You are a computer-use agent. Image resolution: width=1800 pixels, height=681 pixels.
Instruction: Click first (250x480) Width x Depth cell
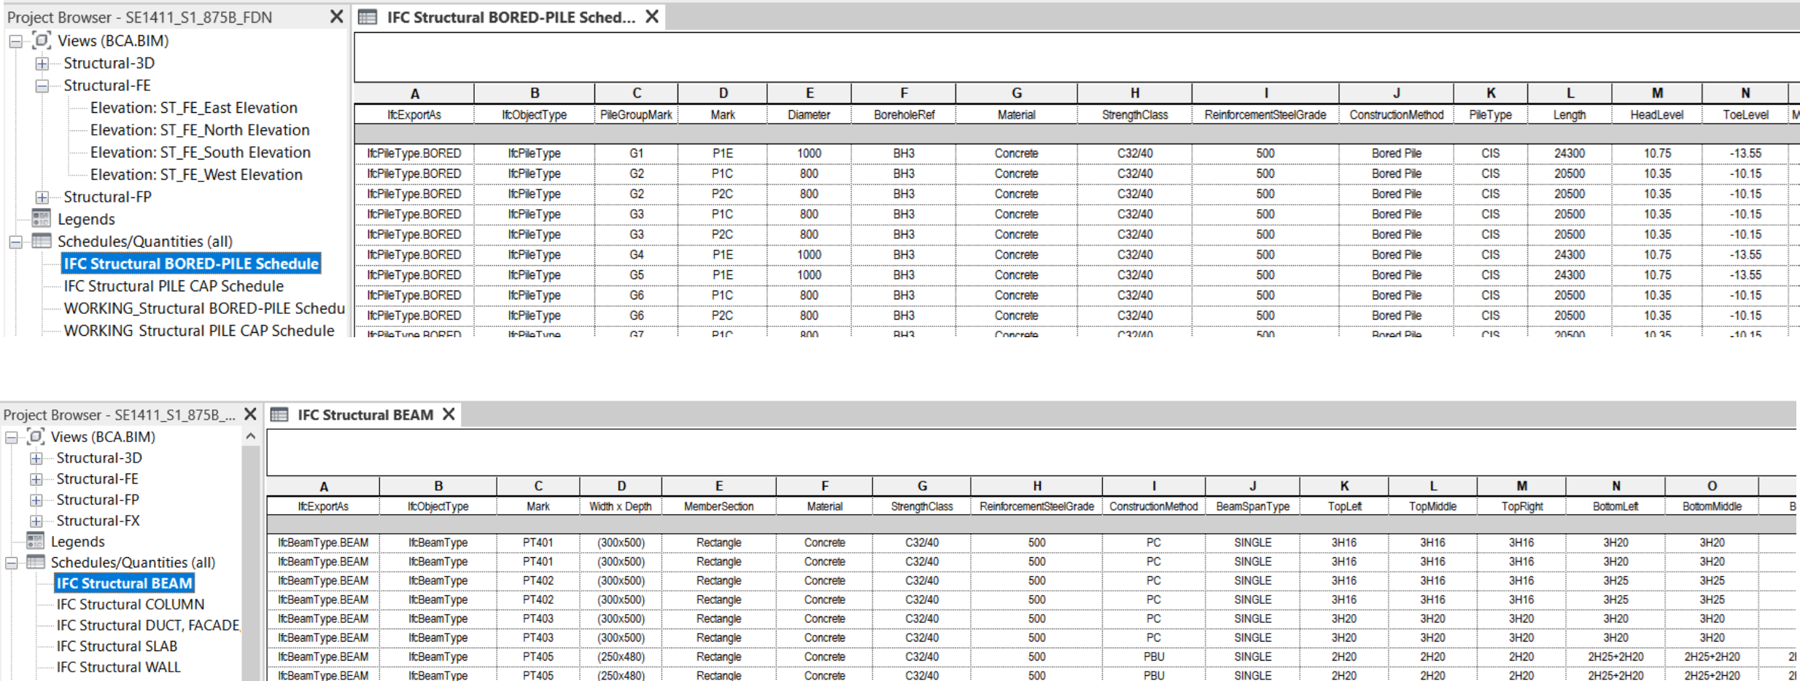pyautogui.click(x=621, y=656)
